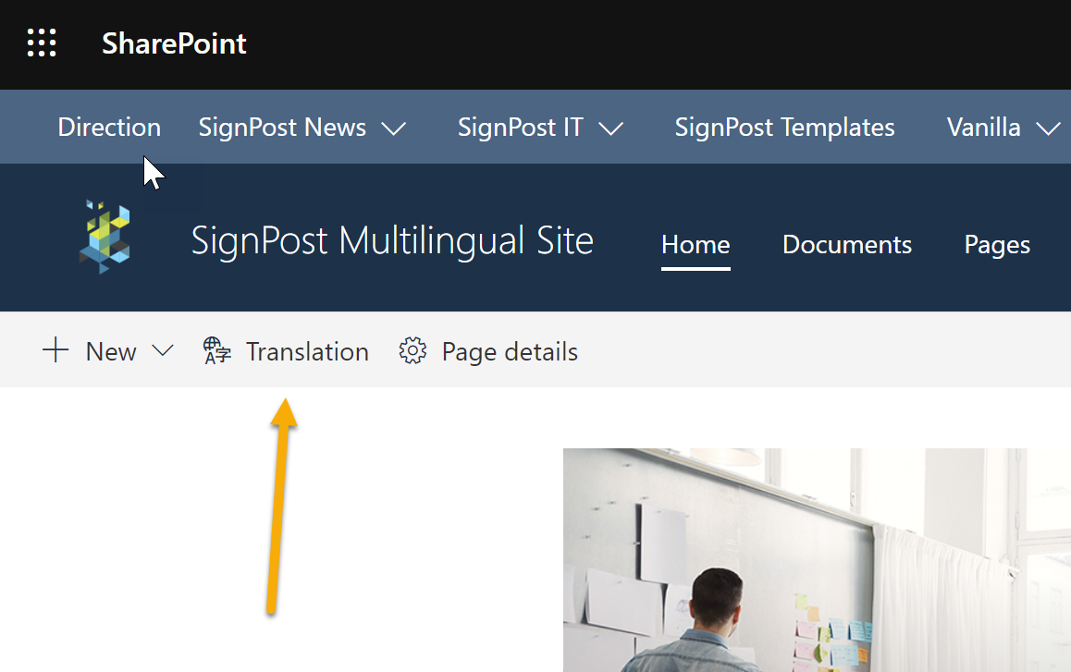
Task: Open the Microsoft 365 app launcher waffle
Action: [x=41, y=43]
